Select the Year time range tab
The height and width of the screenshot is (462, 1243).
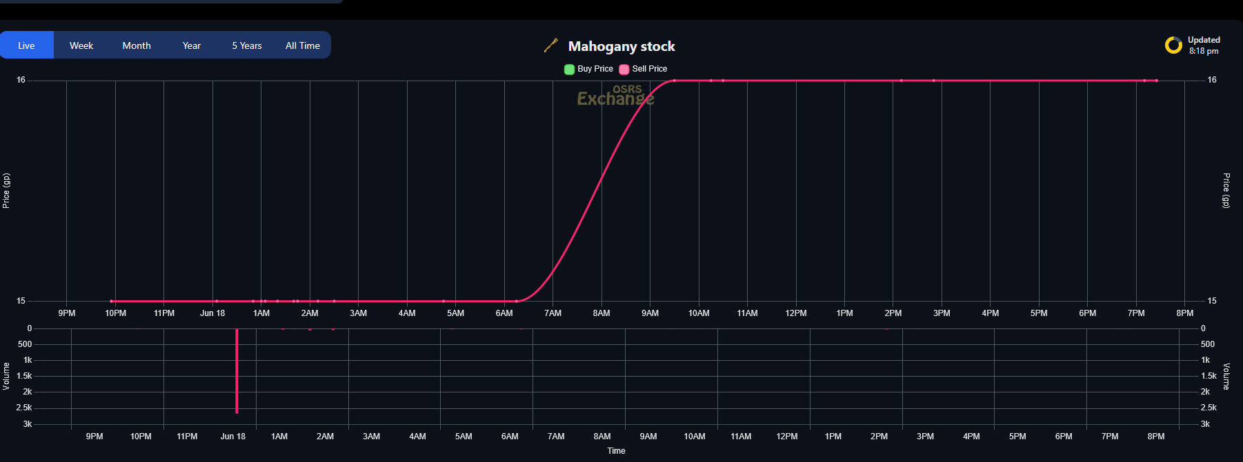(x=192, y=45)
